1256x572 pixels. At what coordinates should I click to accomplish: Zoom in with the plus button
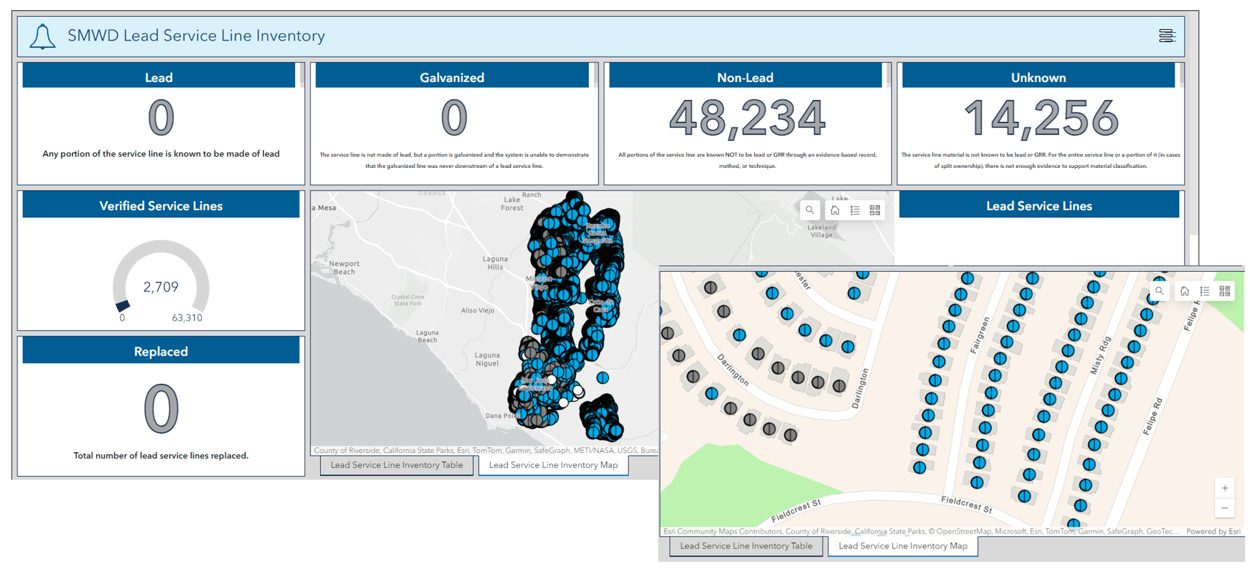(1225, 488)
